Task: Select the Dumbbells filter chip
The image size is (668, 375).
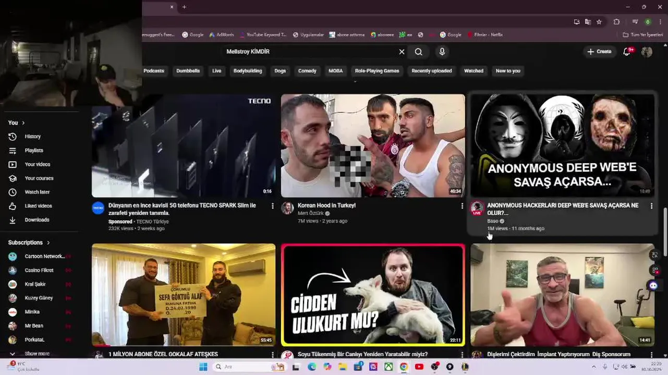Action: (188, 71)
